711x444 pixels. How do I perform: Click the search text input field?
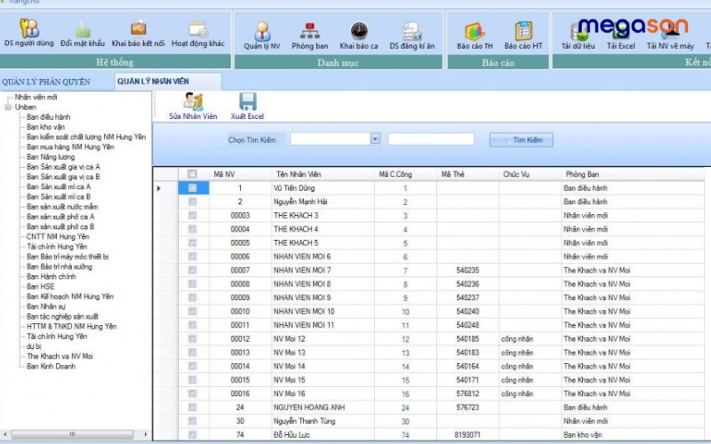pos(430,139)
